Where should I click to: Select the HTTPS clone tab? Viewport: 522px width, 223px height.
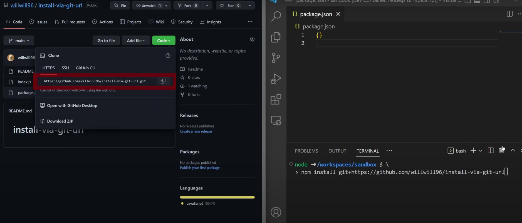click(48, 68)
